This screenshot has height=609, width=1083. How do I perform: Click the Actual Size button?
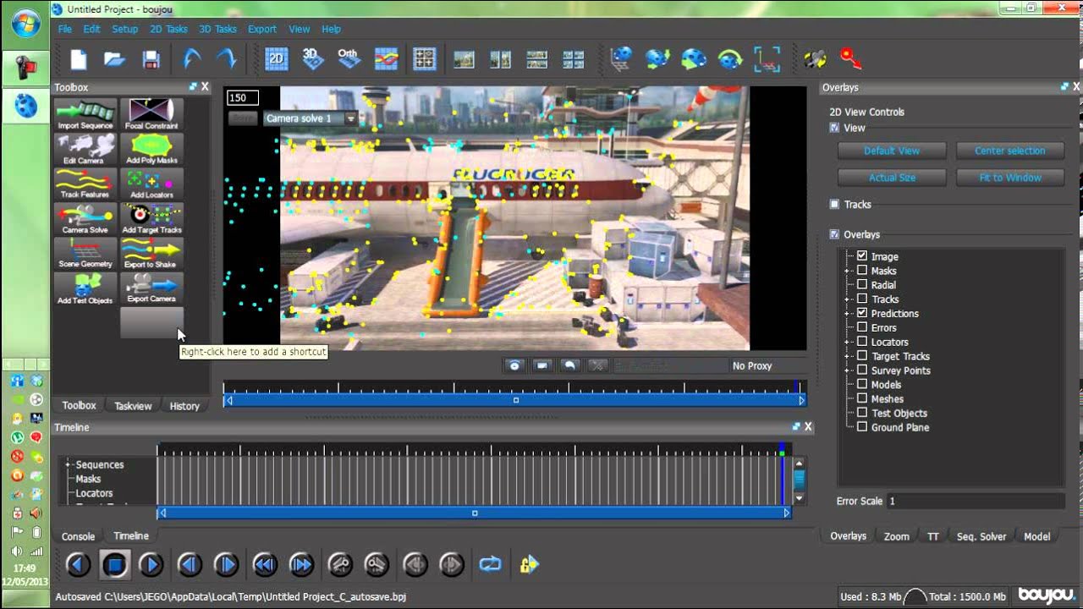[x=892, y=178]
